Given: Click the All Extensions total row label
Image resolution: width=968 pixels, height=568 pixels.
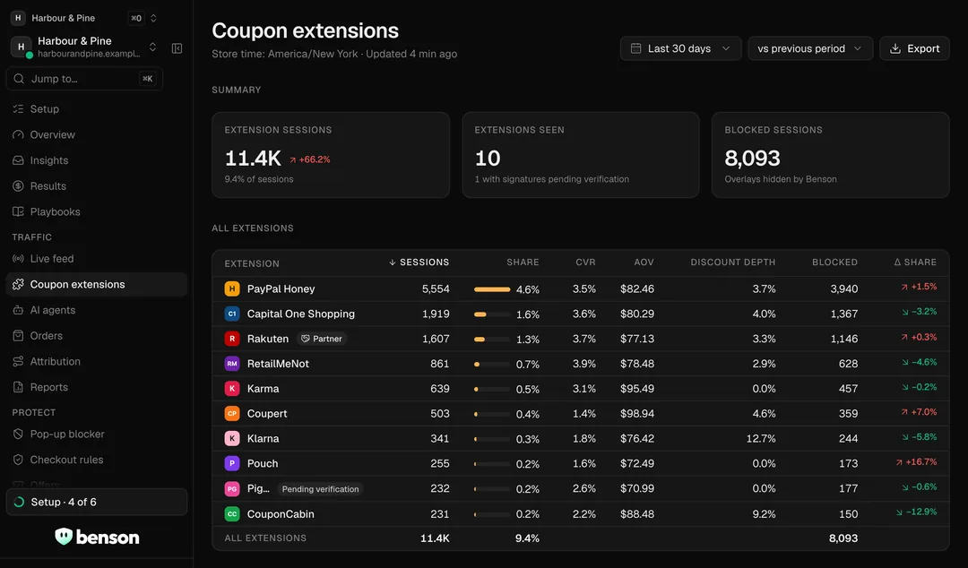Looking at the screenshot, I should pyautogui.click(x=265, y=538).
